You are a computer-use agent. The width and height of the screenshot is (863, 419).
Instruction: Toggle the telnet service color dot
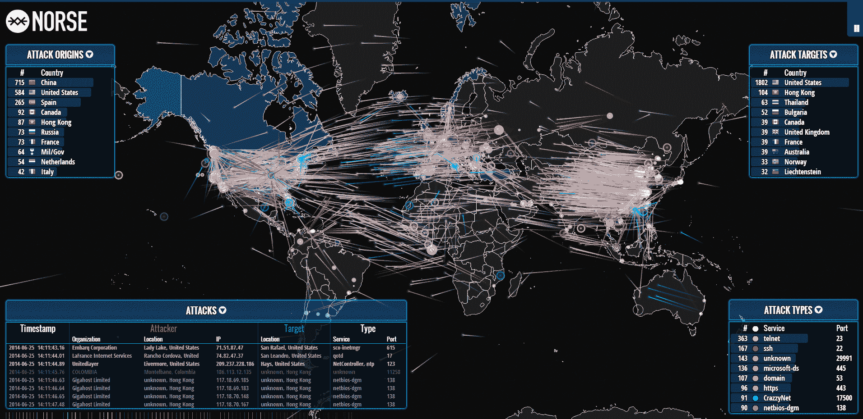(x=755, y=339)
